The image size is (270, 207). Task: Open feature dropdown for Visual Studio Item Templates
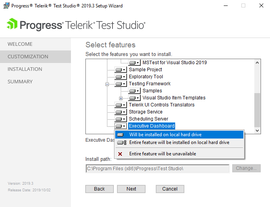pyautogui.click(x=134, y=98)
